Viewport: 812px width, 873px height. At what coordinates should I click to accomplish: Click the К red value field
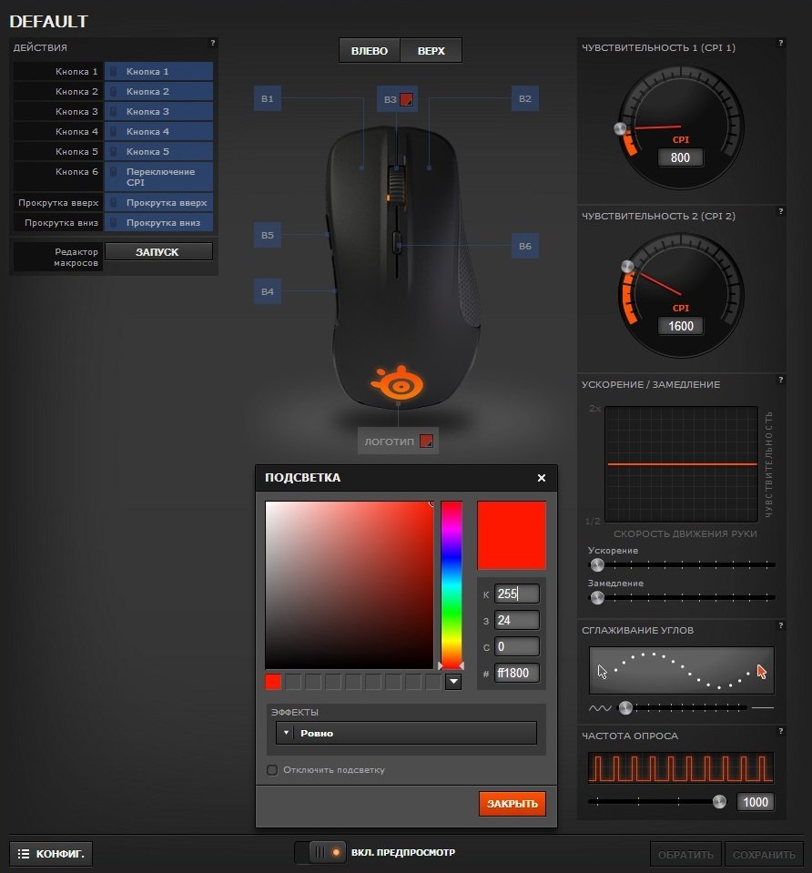[516, 594]
